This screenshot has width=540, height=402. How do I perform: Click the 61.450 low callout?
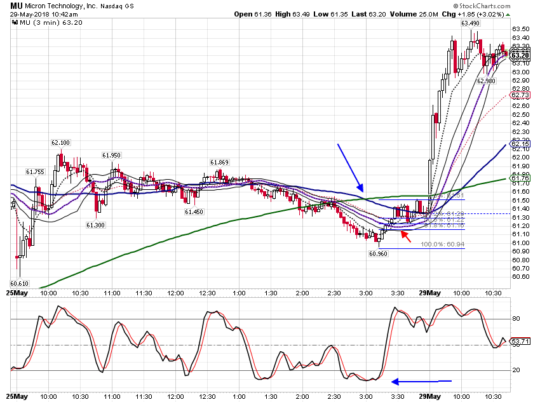tap(194, 211)
